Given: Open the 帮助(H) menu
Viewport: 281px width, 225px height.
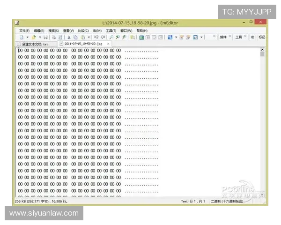Looking at the screenshot, I should [x=142, y=30].
